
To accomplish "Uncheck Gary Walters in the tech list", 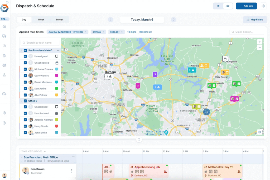I will pyautogui.click(x=25, y=76).
